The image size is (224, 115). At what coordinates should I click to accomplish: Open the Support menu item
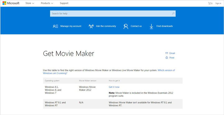click(64, 3)
